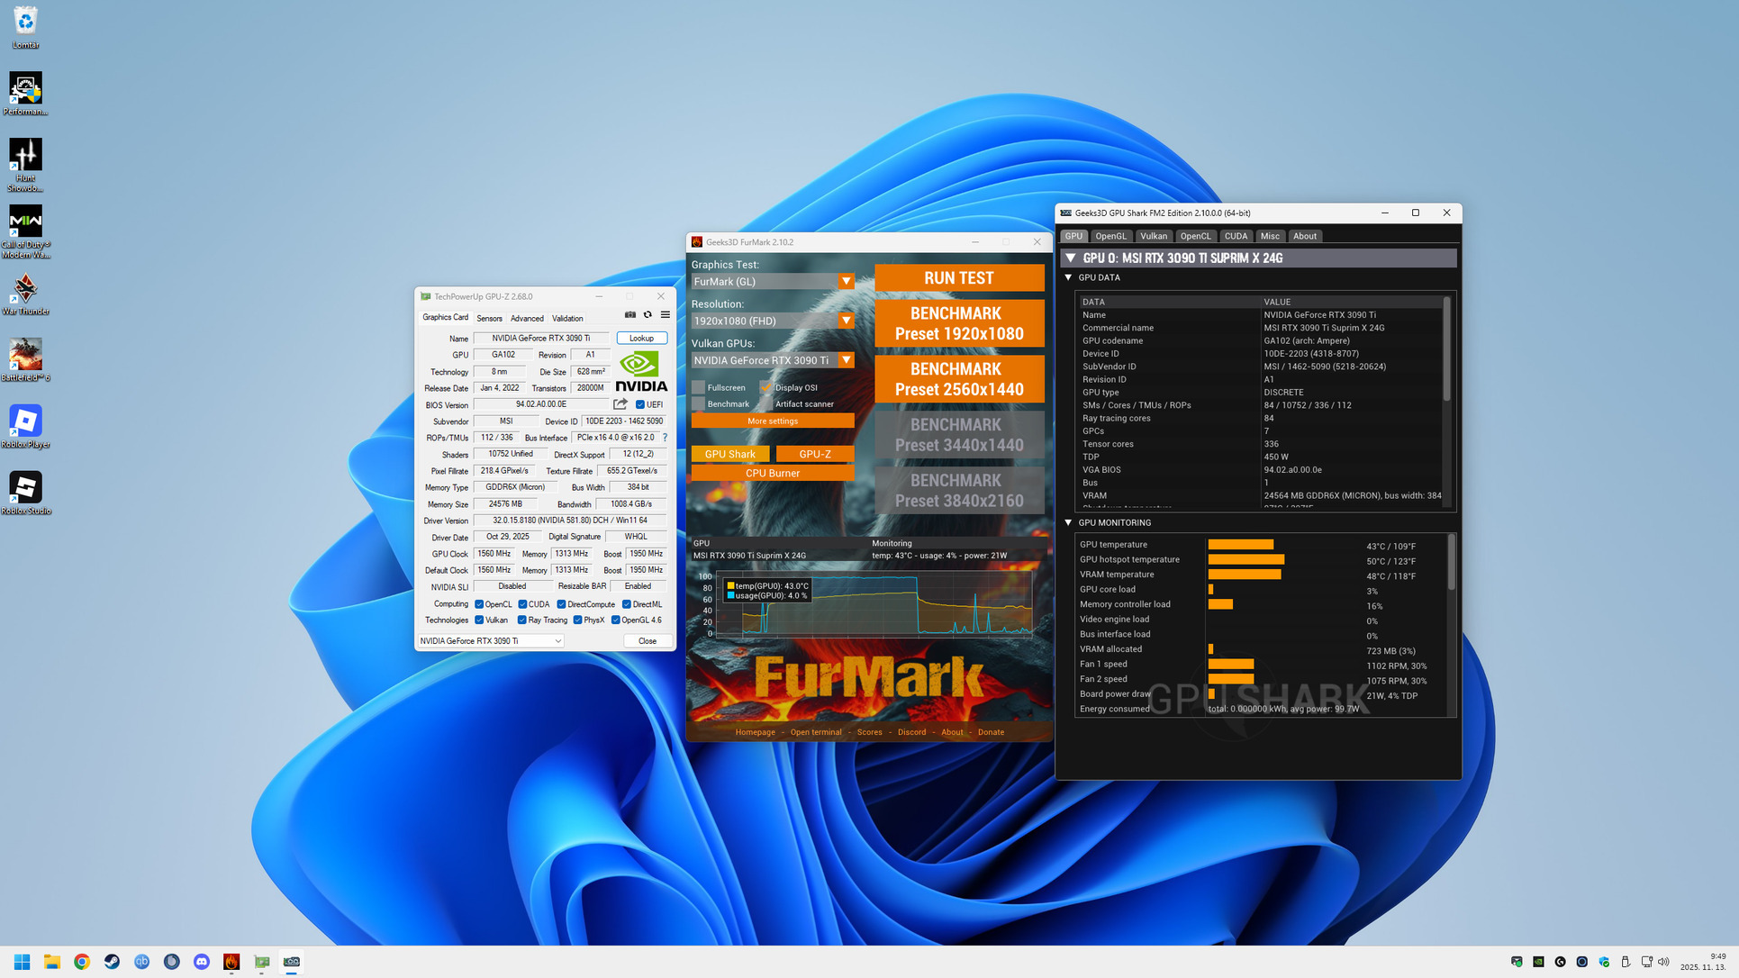Click the FurMark taskbar icon
The height and width of the screenshot is (978, 1739).
[231, 962]
